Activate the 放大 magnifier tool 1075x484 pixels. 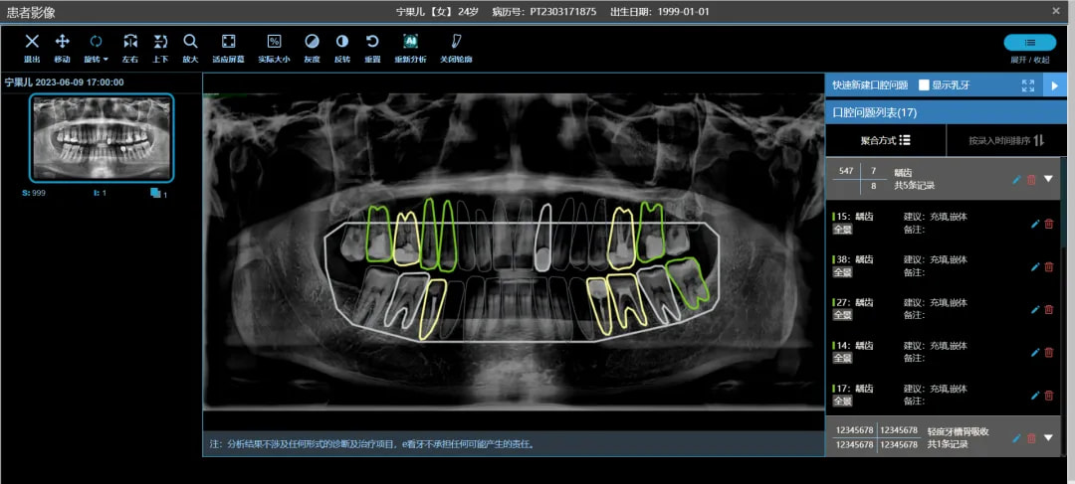(x=190, y=48)
